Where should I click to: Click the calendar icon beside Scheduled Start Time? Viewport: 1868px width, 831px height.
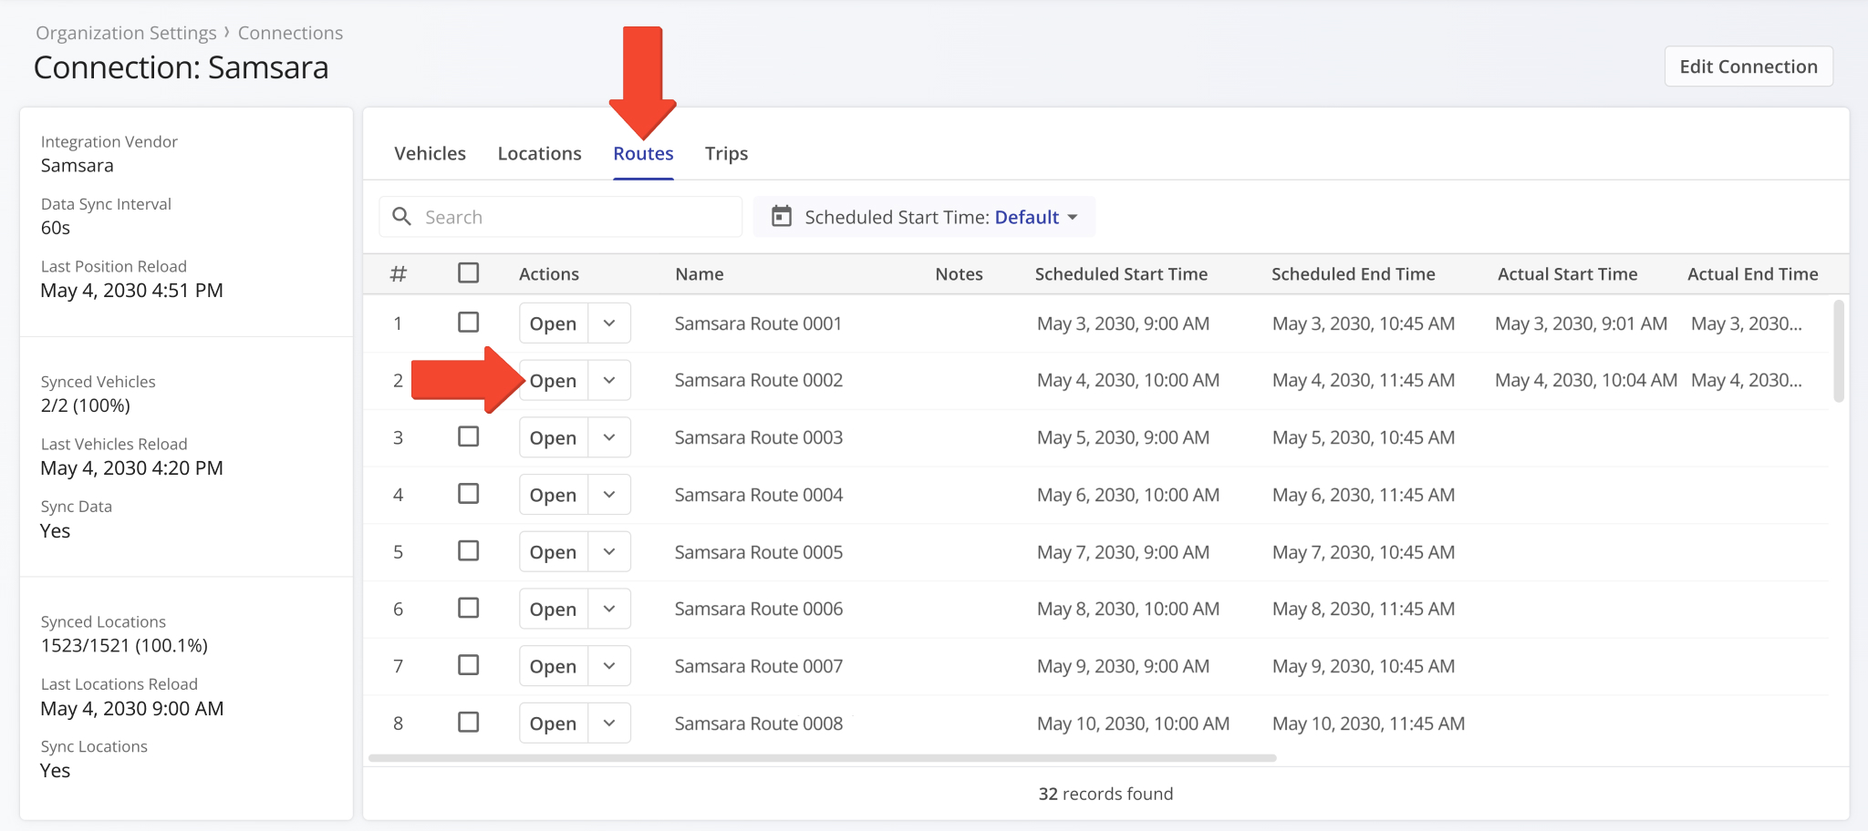click(782, 217)
